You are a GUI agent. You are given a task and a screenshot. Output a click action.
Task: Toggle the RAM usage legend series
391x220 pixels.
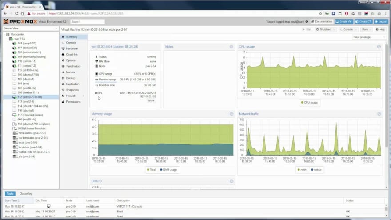[x=168, y=170]
